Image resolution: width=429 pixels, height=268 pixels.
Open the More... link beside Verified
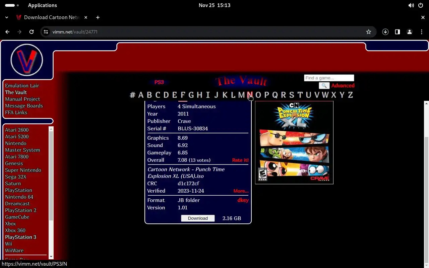coord(241,191)
